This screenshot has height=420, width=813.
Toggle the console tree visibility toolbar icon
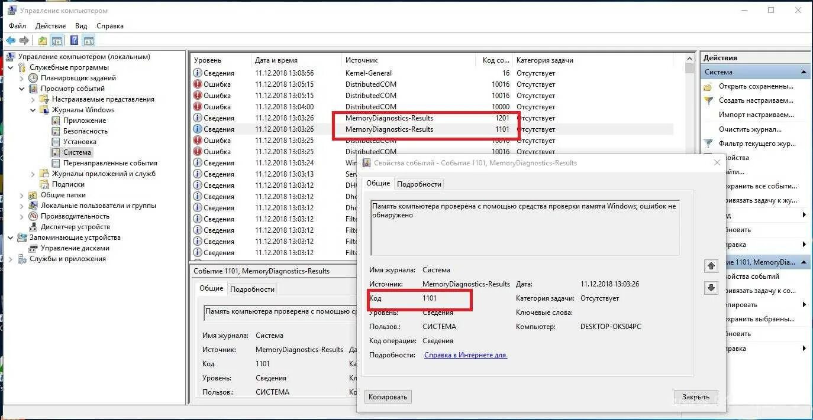point(56,40)
